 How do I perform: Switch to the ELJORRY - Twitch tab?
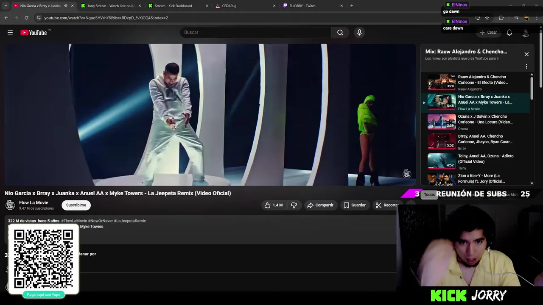pos(313,6)
